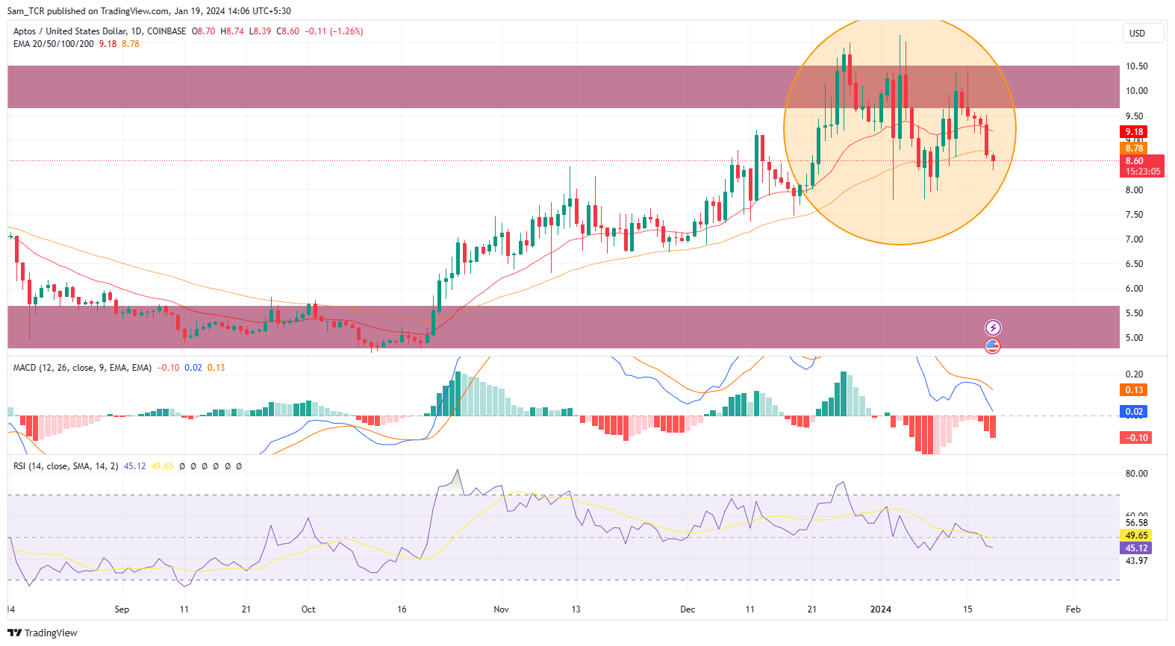The image size is (1175, 646).
Task: Click the L8.39 low value in header
Action: pos(261,31)
